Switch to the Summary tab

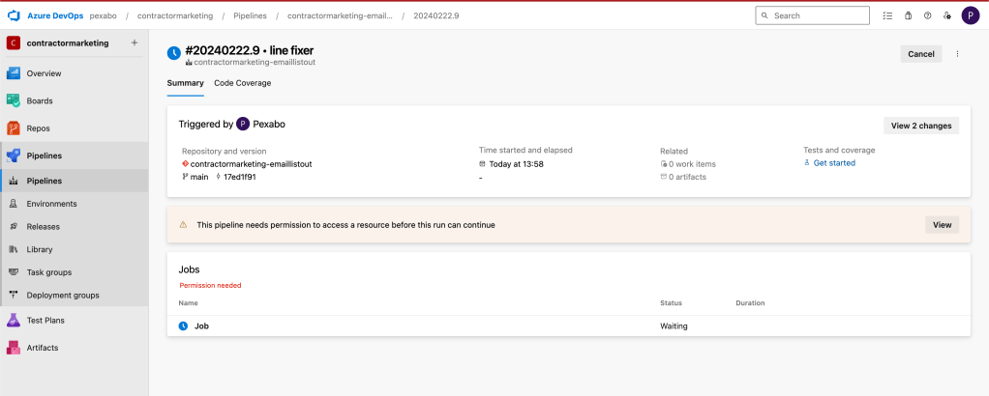click(186, 83)
